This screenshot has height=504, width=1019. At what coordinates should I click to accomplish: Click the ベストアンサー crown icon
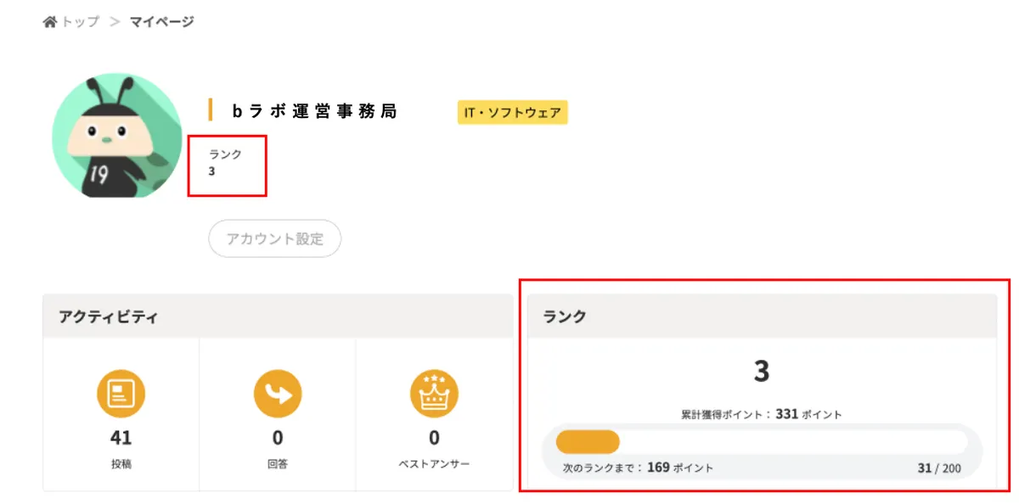(434, 394)
